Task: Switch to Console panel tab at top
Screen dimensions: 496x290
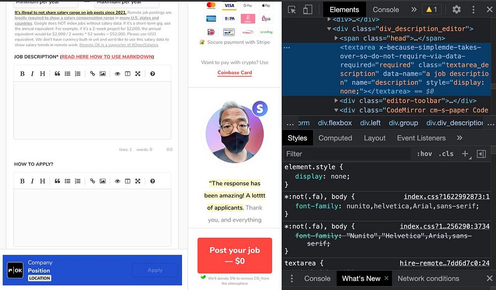Action: click(385, 9)
